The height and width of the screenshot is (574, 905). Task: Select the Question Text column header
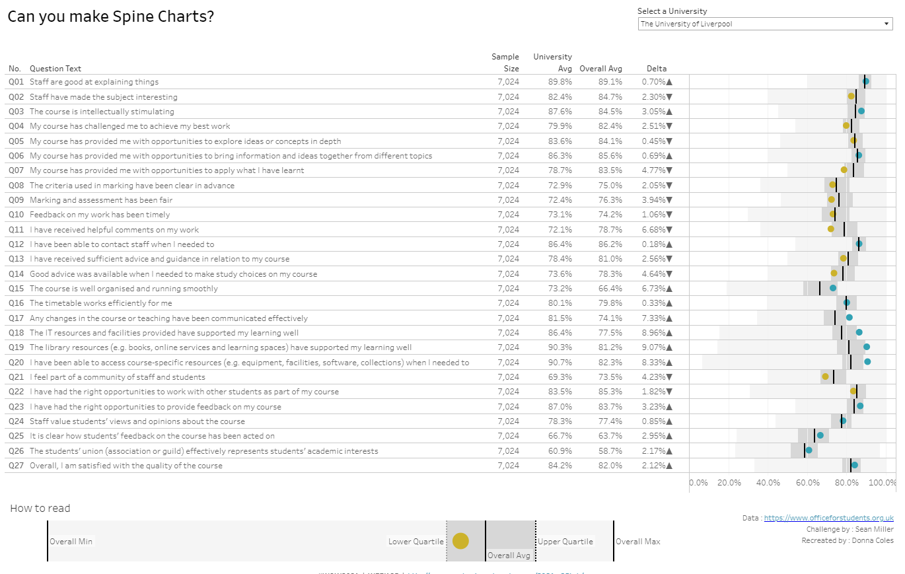click(x=55, y=68)
